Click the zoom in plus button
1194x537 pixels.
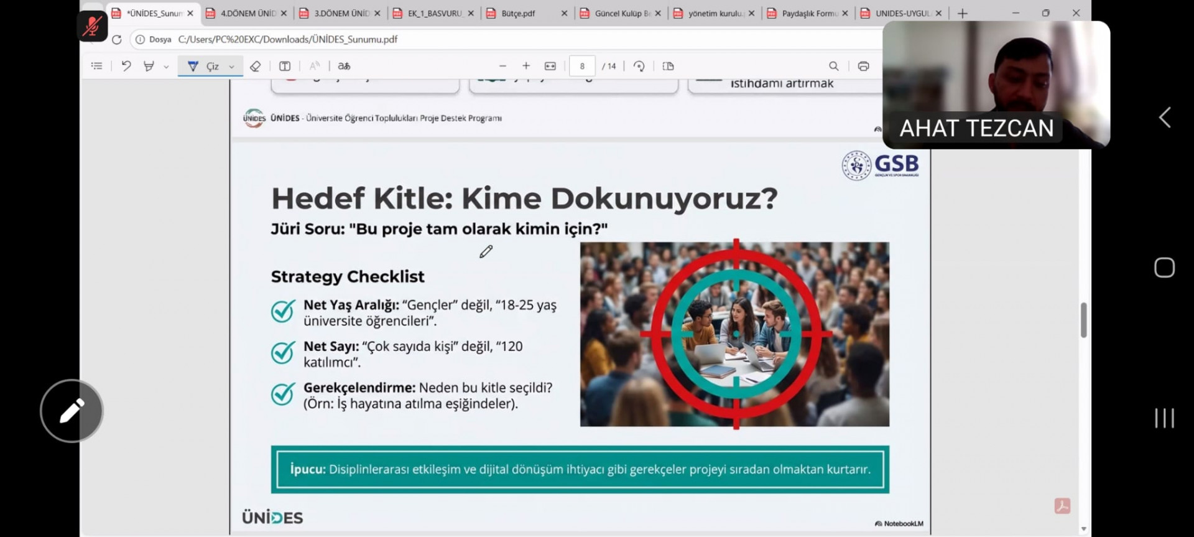point(526,66)
